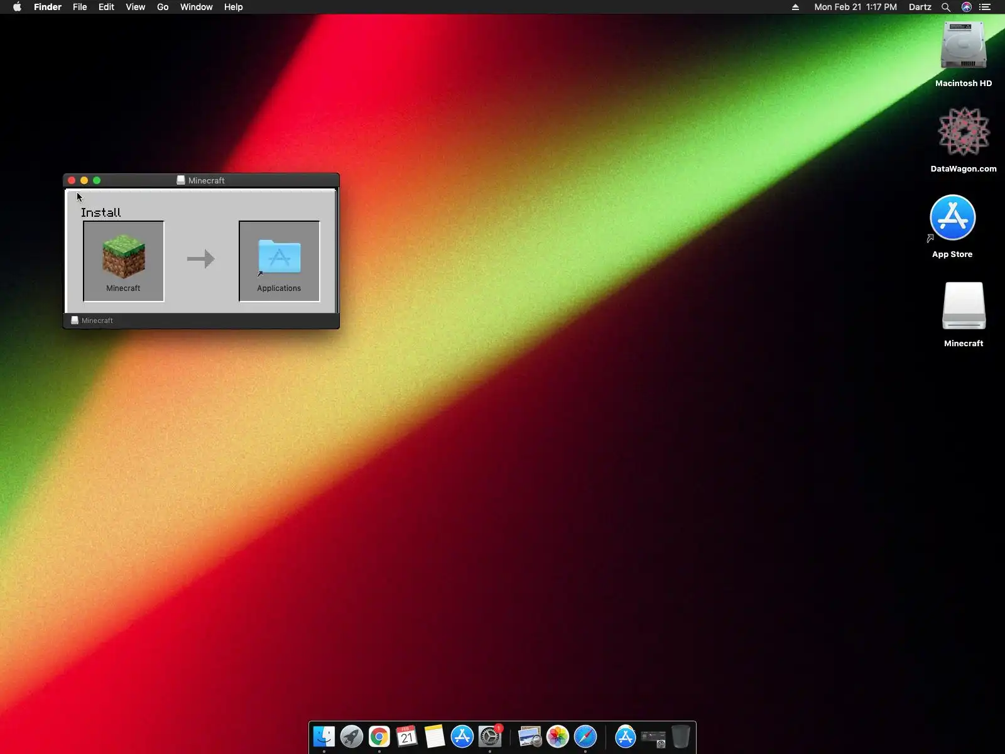Viewport: 1005px width, 754px height.
Task: Open the View menu
Action: [x=136, y=7]
